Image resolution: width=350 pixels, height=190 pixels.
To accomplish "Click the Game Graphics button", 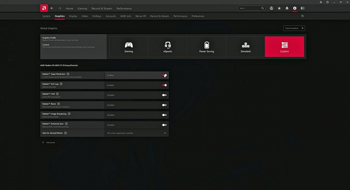I will [x=294, y=28].
